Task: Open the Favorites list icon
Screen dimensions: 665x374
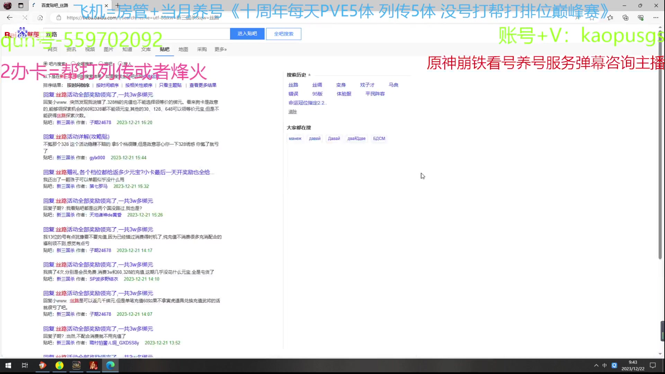Action: 610,17
